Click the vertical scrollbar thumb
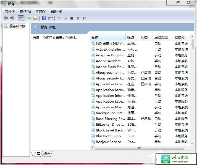197x165 pixels. click(192, 44)
